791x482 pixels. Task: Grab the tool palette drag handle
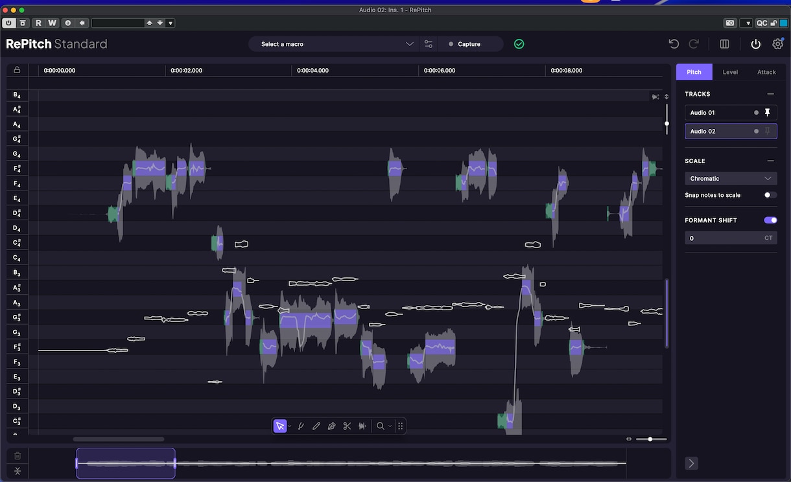pos(400,426)
